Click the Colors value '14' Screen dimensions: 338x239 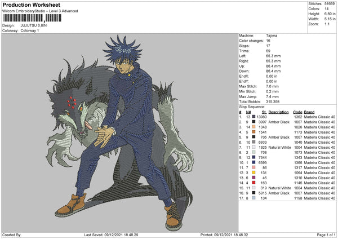coord(327,9)
